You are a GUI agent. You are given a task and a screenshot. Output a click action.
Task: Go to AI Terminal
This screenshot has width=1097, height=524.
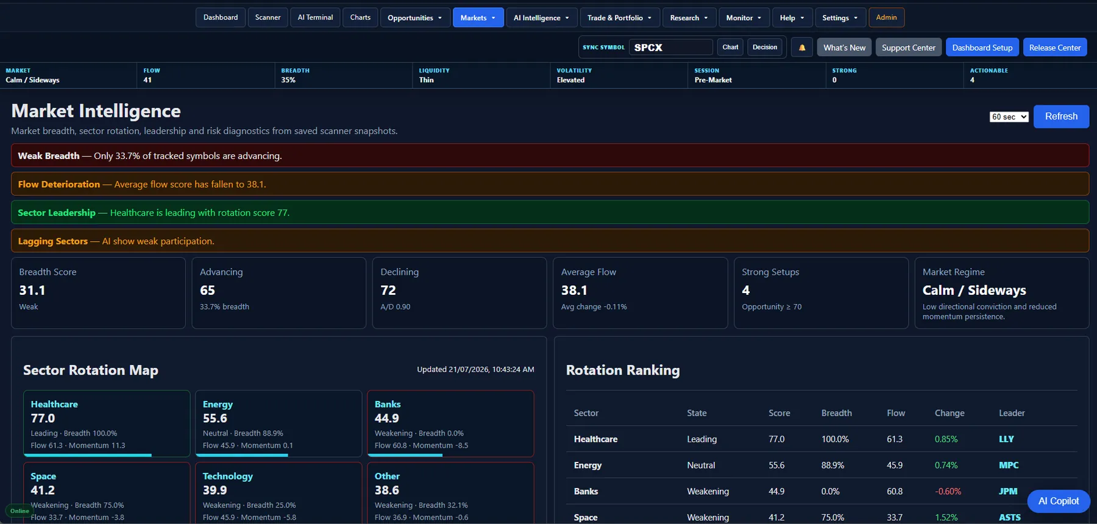[315, 18]
